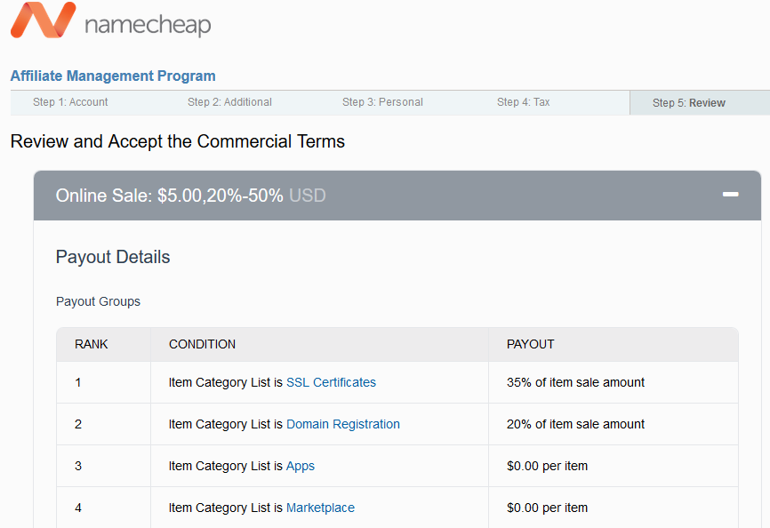Click the Namecheap logo

pos(111,20)
